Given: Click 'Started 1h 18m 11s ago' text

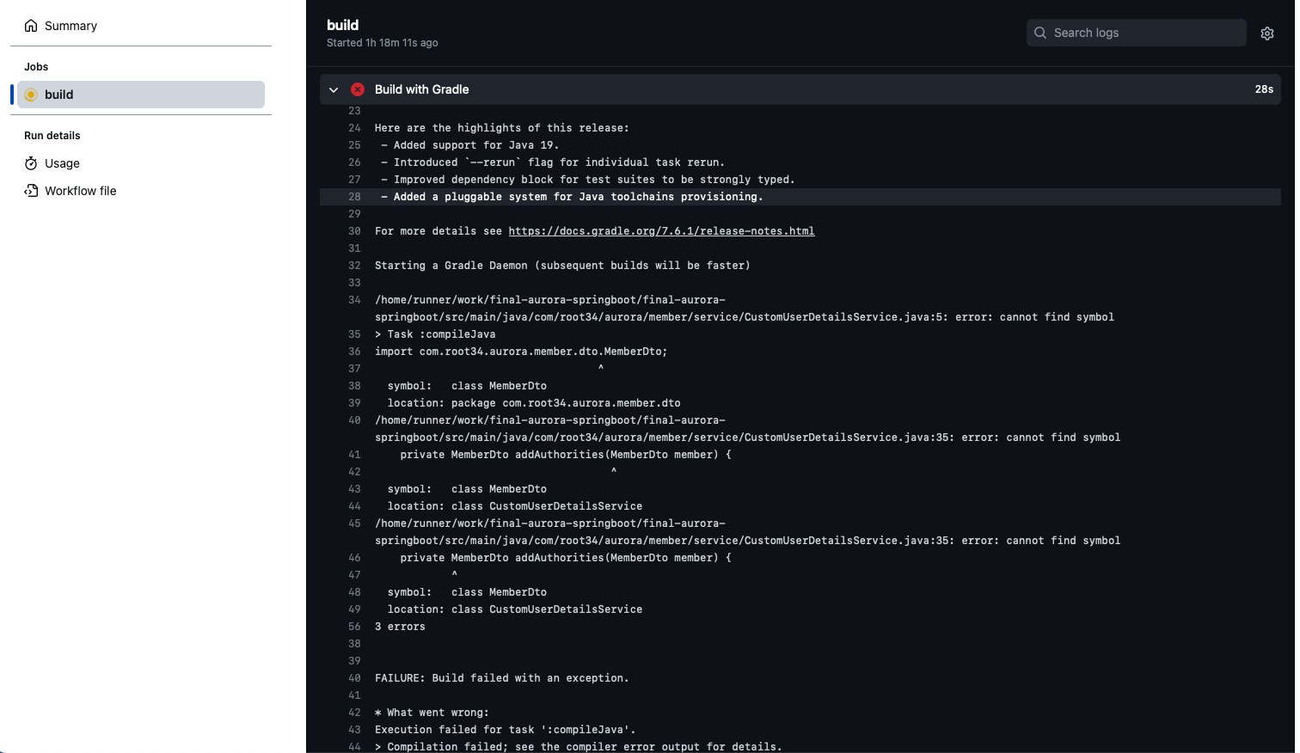Looking at the screenshot, I should [383, 43].
